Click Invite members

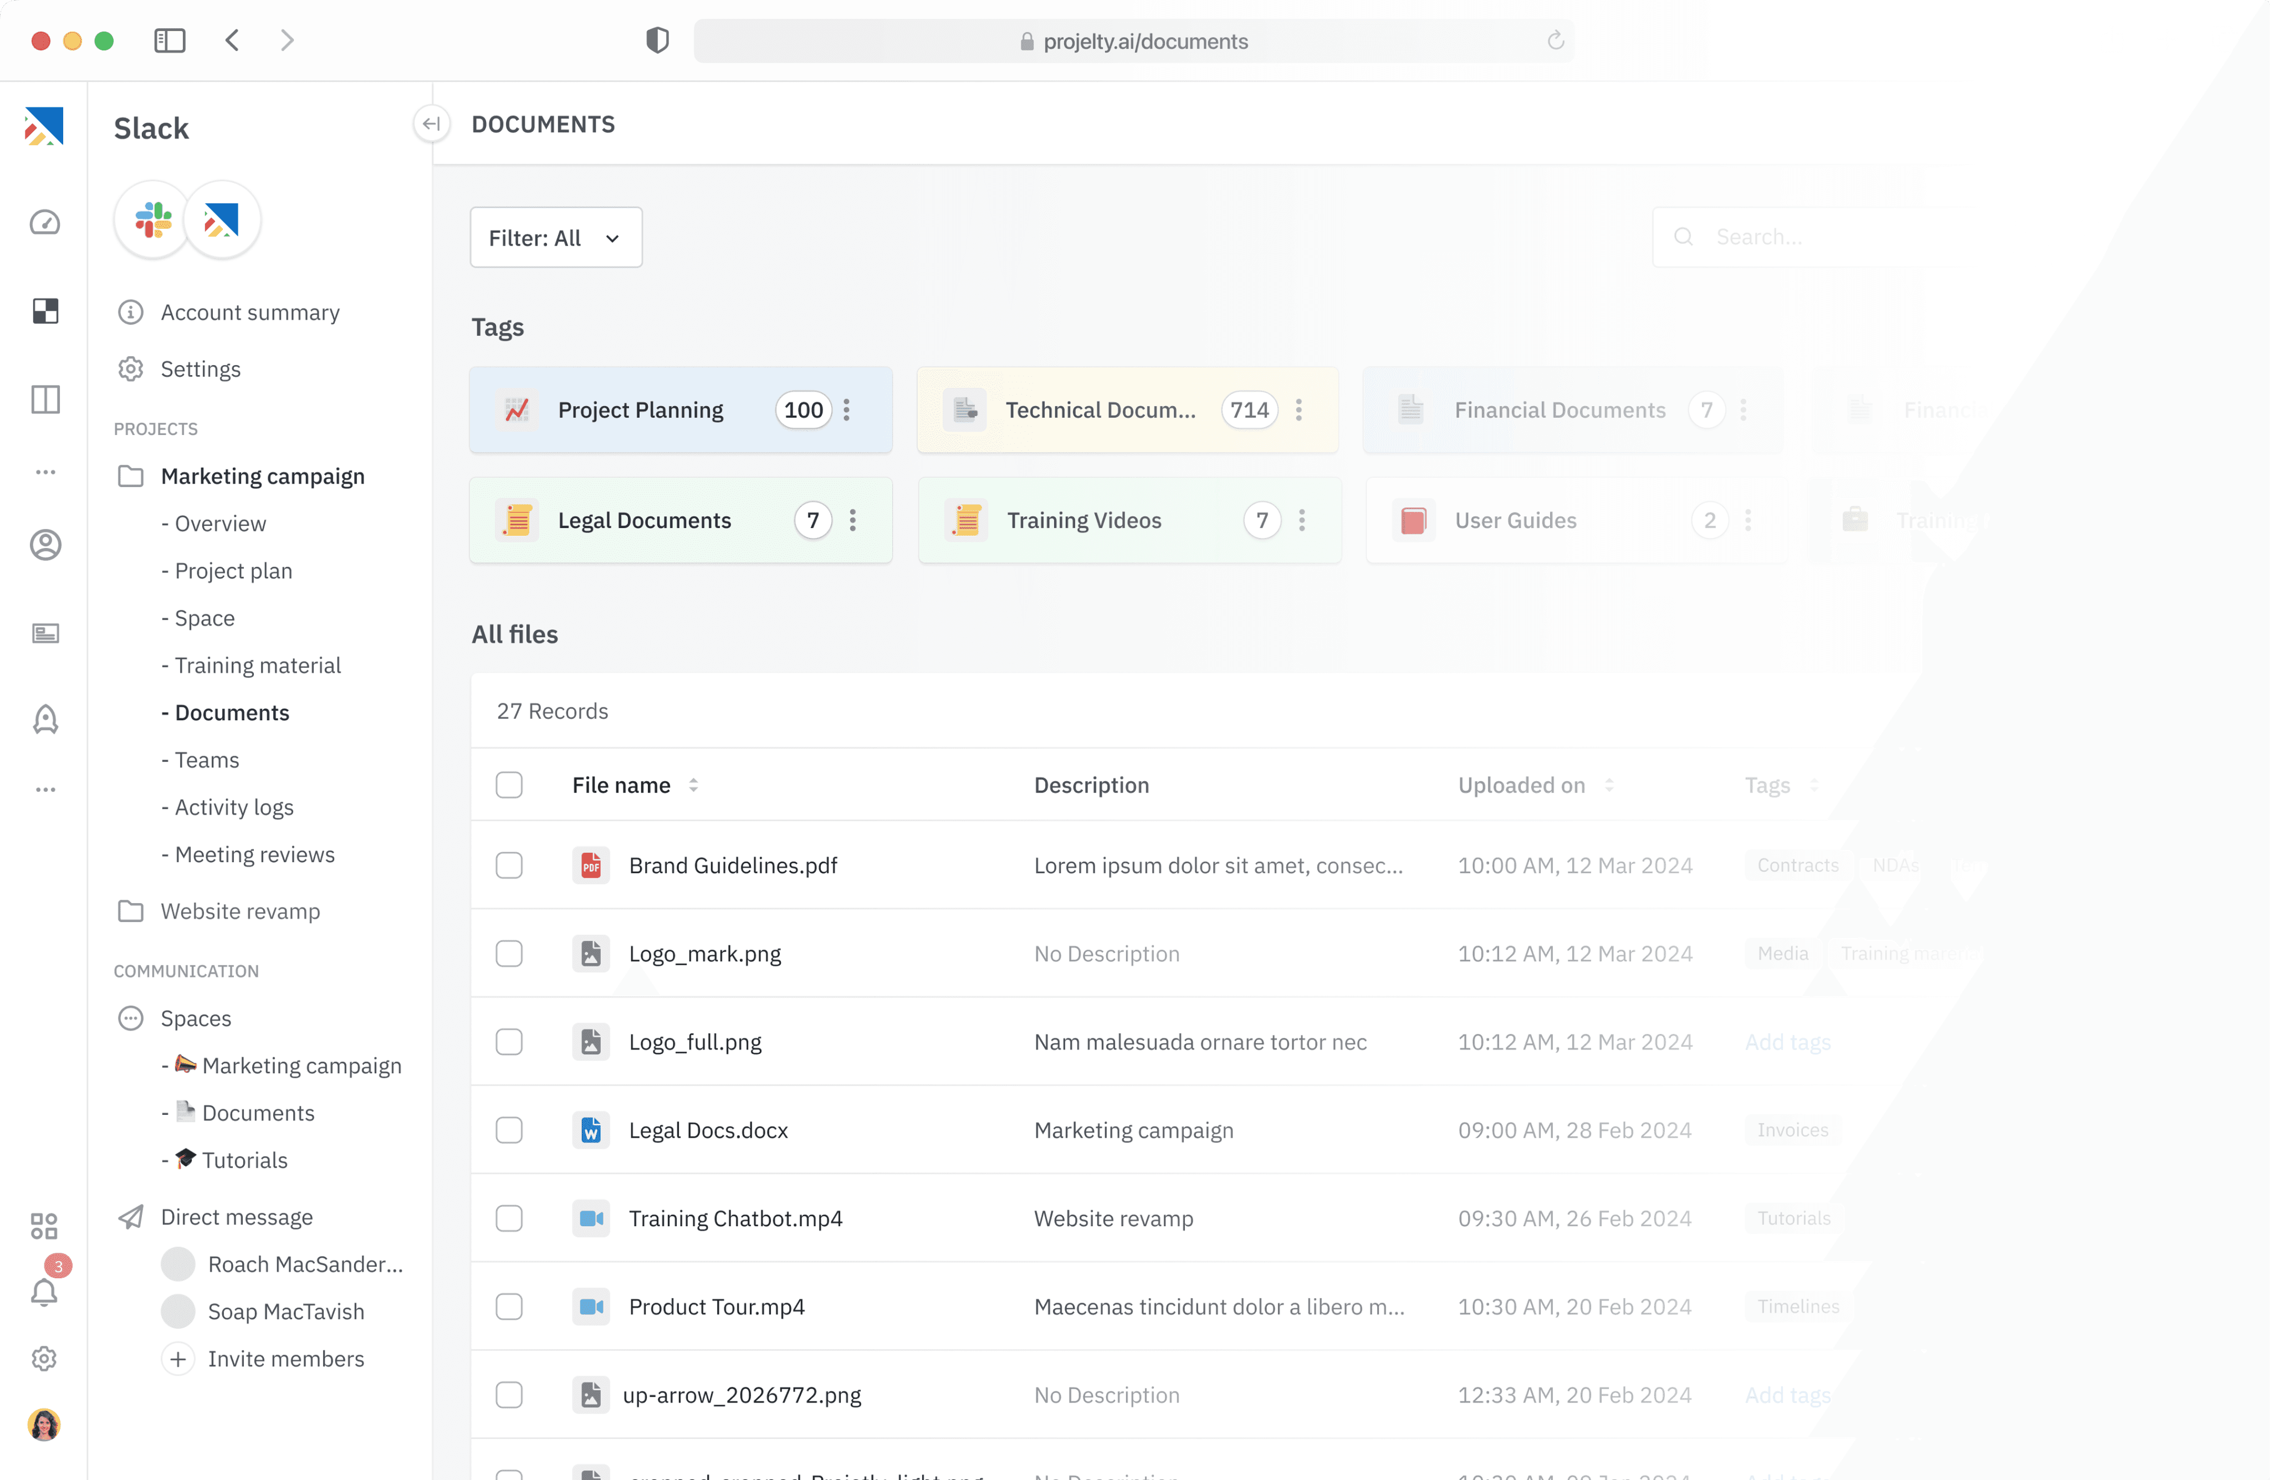pyautogui.click(x=285, y=1359)
